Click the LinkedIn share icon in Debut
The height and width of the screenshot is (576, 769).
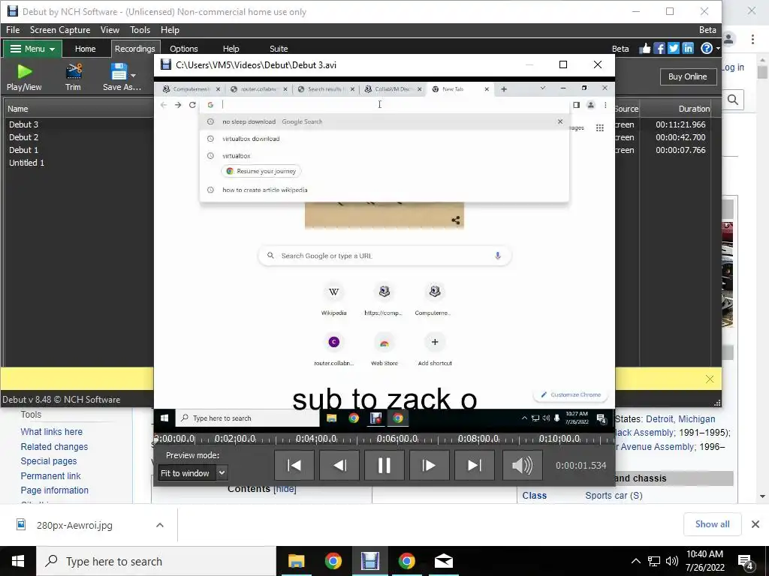click(x=688, y=49)
